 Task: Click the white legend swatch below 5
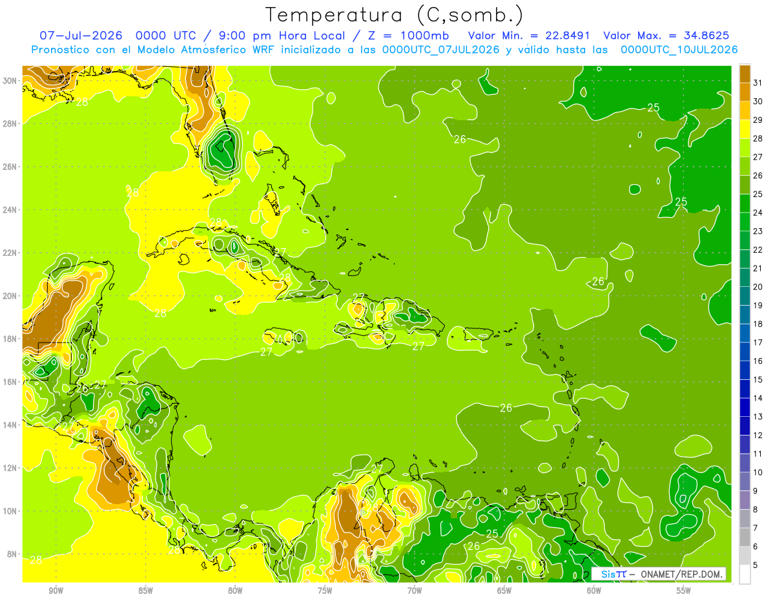(x=745, y=574)
